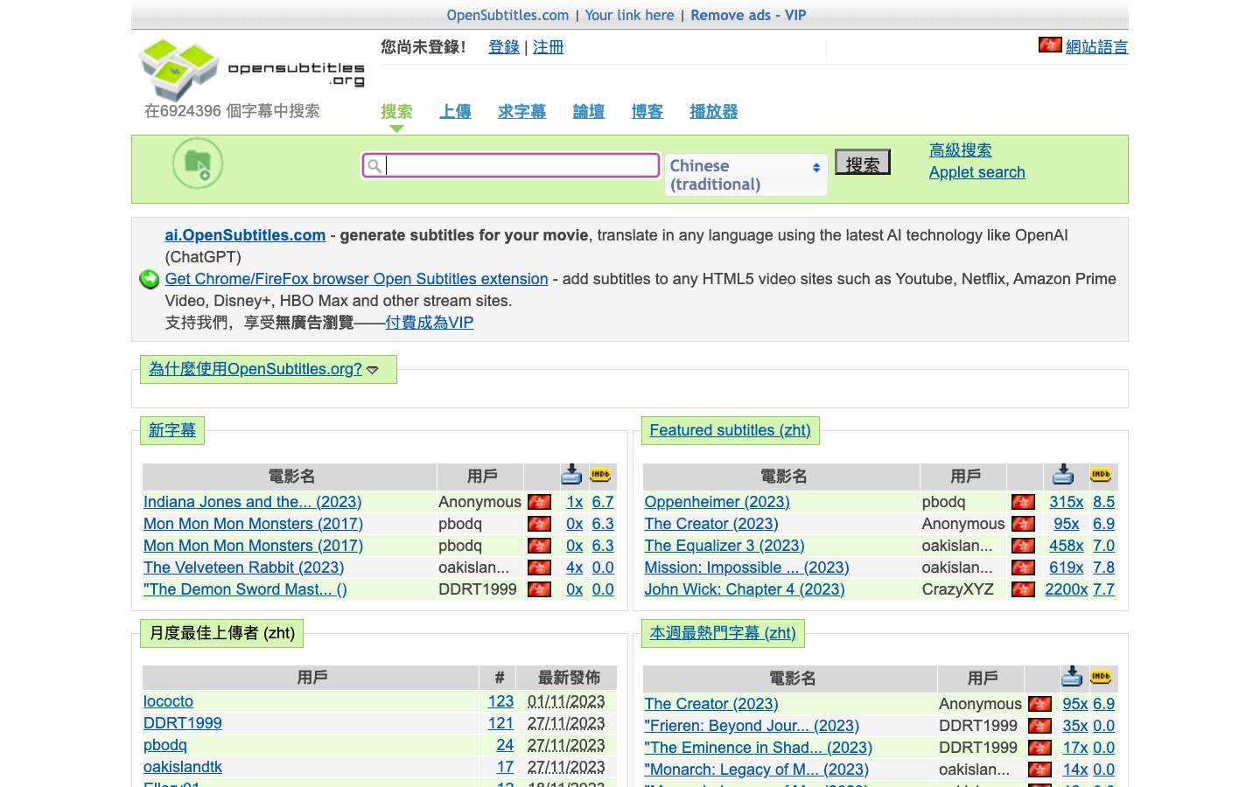Select the 博客 menu item
Image resolution: width=1260 pixels, height=787 pixels.
click(647, 111)
